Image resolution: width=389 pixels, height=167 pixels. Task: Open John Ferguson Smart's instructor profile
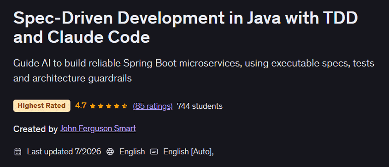click(x=98, y=129)
